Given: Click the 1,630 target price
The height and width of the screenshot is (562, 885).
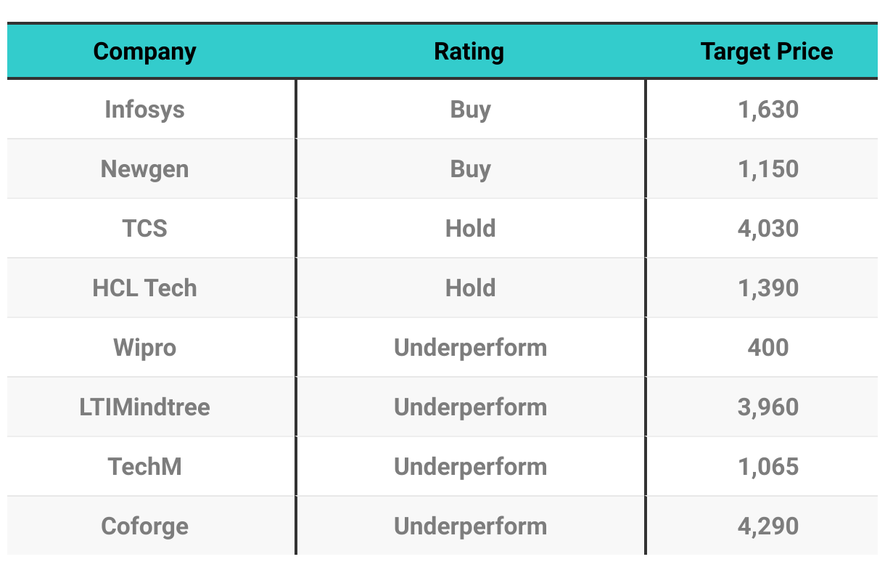Looking at the screenshot, I should pos(768,110).
